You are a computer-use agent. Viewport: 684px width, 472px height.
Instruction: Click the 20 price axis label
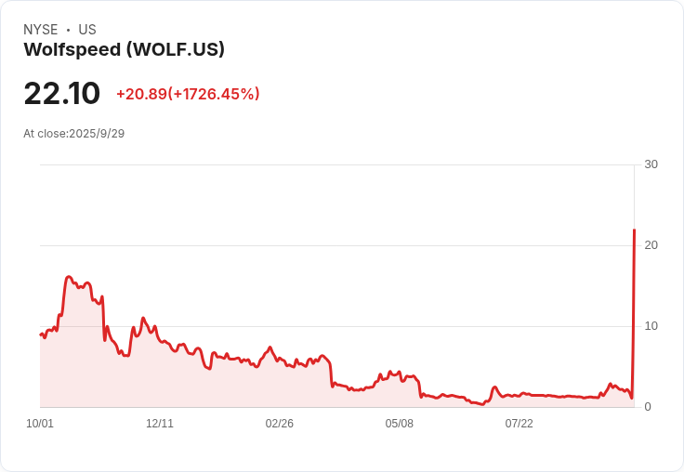click(x=651, y=245)
